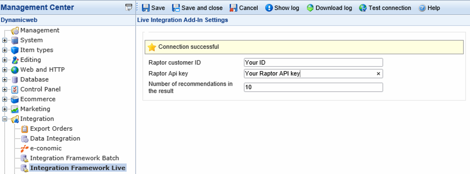
Task: Click the pin icon beside Management Center
Action: [x=129, y=7]
